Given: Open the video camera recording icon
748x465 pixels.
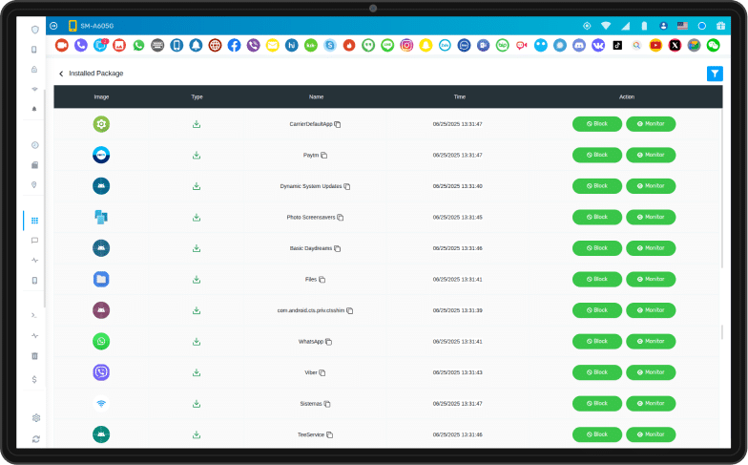Looking at the screenshot, I should coord(62,46).
